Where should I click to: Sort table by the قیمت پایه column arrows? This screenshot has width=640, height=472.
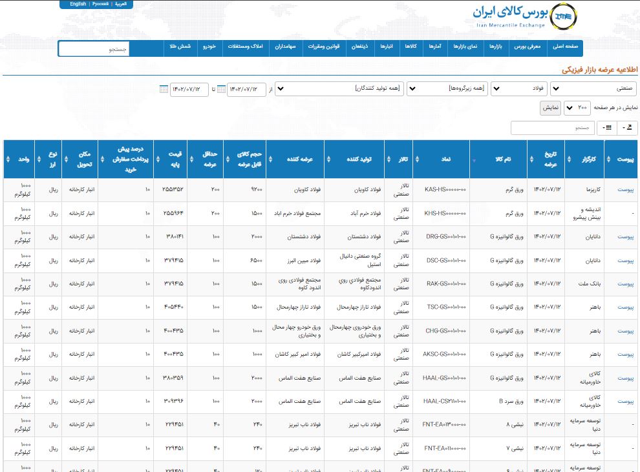pos(158,159)
